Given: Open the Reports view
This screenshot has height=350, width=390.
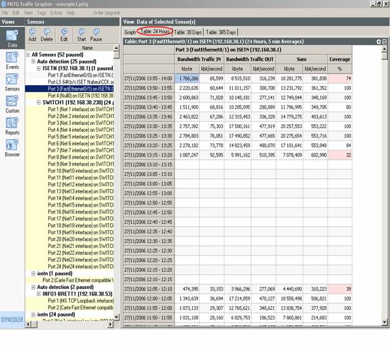Looking at the screenshot, I should pos(12,125).
